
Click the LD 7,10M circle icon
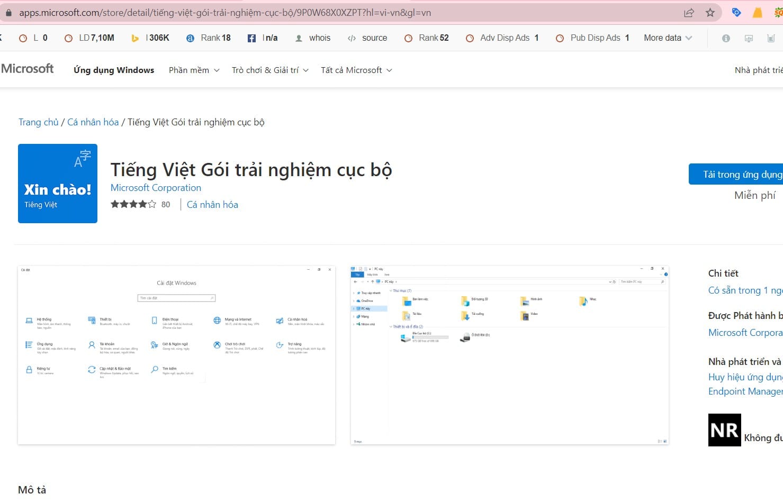(68, 38)
